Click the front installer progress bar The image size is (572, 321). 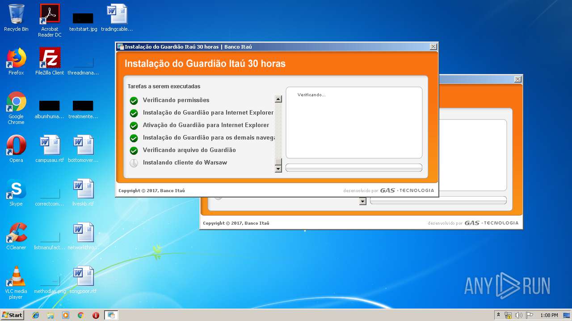[354, 168]
